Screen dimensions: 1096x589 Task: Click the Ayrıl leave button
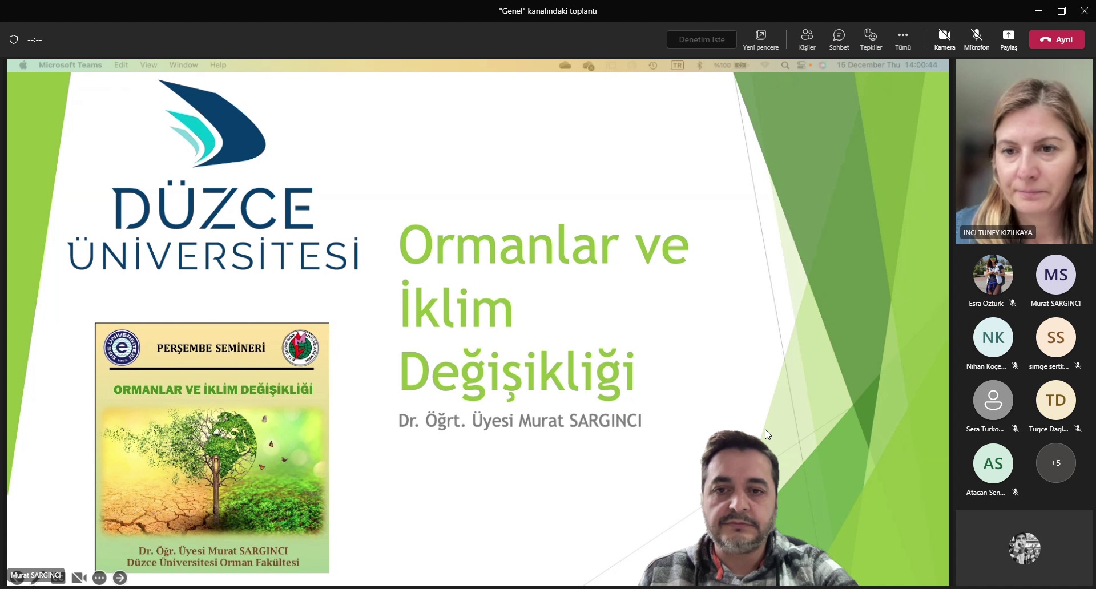(1057, 39)
